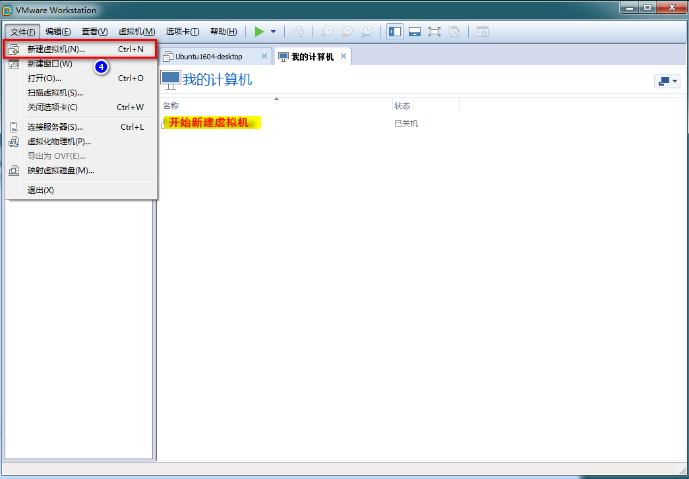
Task: Toggle the library sidebar view icon
Action: tap(395, 32)
